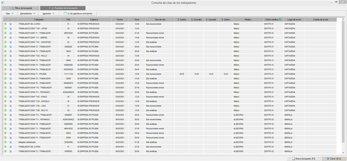347x161 pixels.
Task: Click DNI cell 243523465
Action: pos(68,142)
